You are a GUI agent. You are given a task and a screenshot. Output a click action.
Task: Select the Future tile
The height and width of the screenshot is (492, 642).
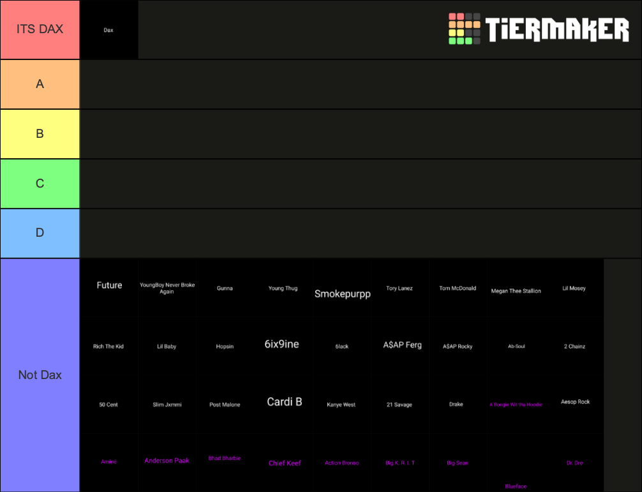[108, 288]
